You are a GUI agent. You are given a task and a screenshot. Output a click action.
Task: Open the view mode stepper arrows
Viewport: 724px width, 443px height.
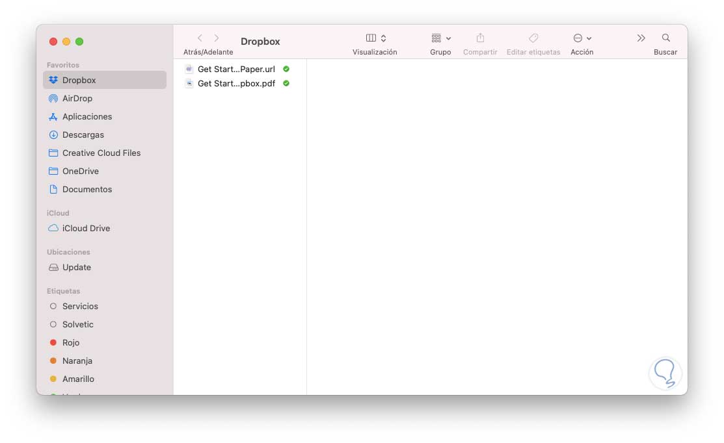[x=383, y=38]
